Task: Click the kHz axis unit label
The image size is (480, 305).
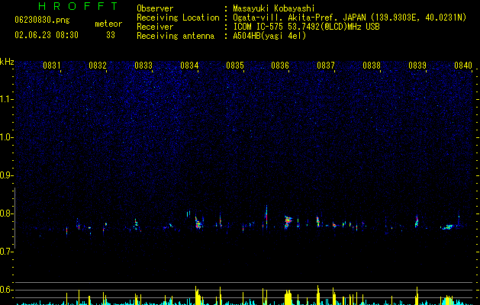Action: click(7, 62)
